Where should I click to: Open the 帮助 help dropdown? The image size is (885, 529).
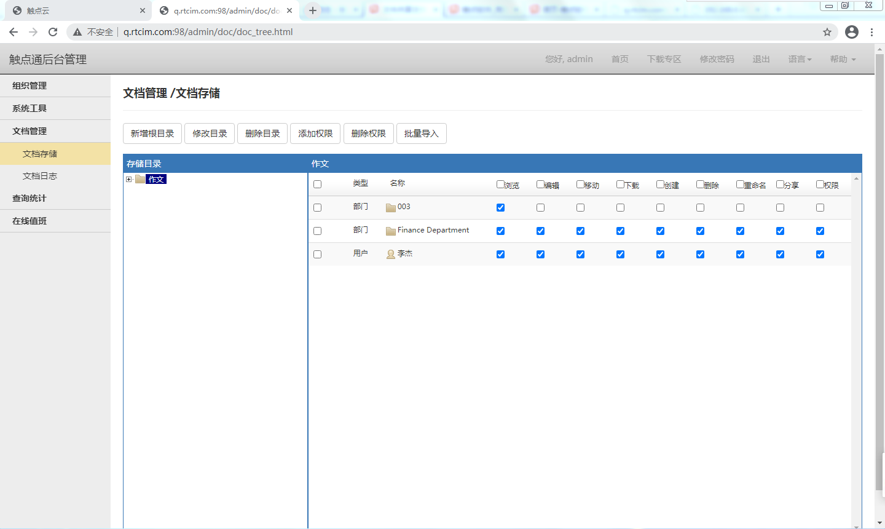[843, 59]
